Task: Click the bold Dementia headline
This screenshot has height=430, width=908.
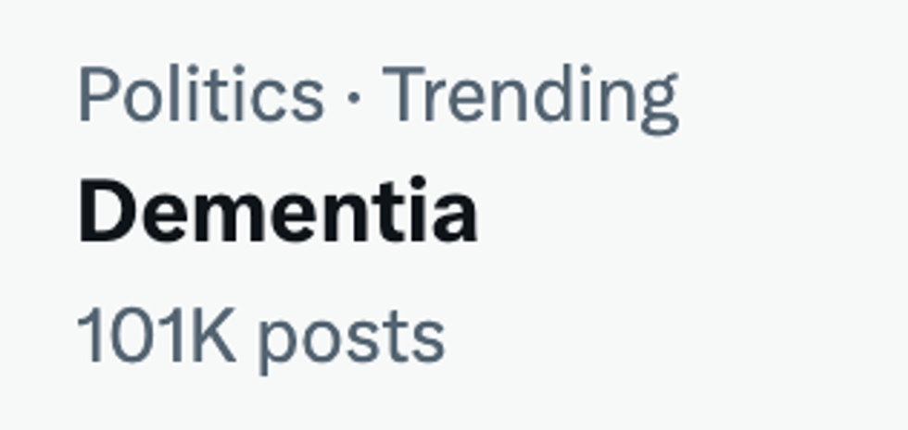Action: pos(278,213)
